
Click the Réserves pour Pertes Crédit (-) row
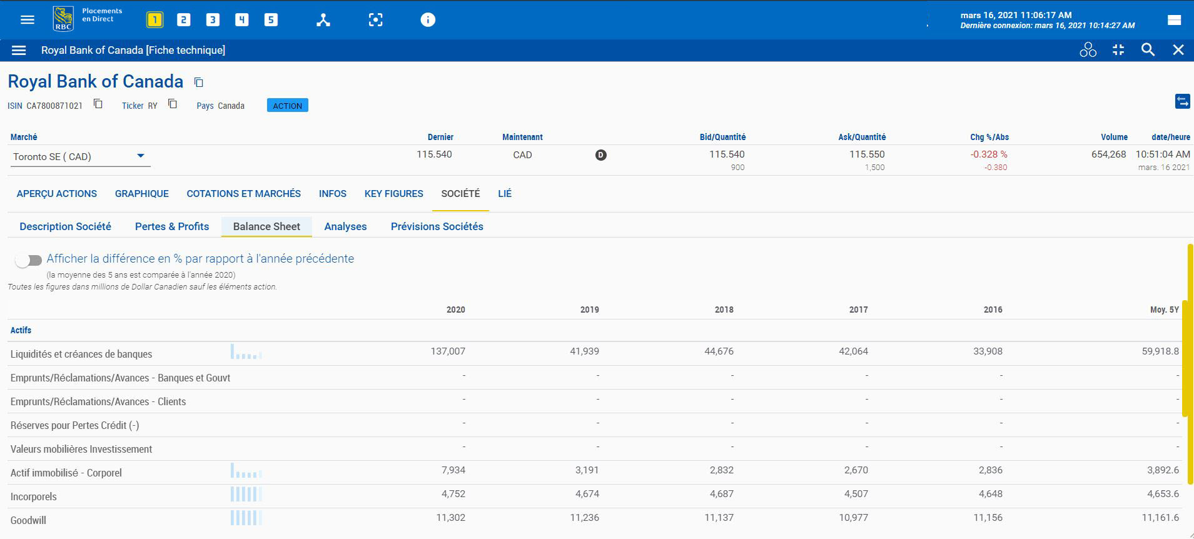point(594,425)
